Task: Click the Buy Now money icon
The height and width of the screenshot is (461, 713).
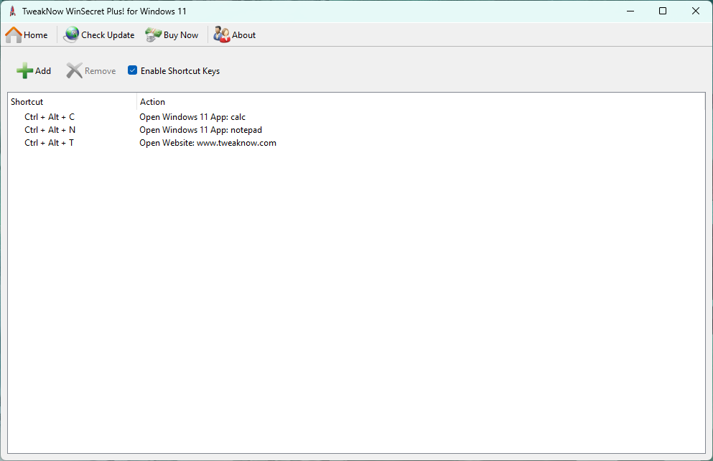Action: pyautogui.click(x=153, y=35)
